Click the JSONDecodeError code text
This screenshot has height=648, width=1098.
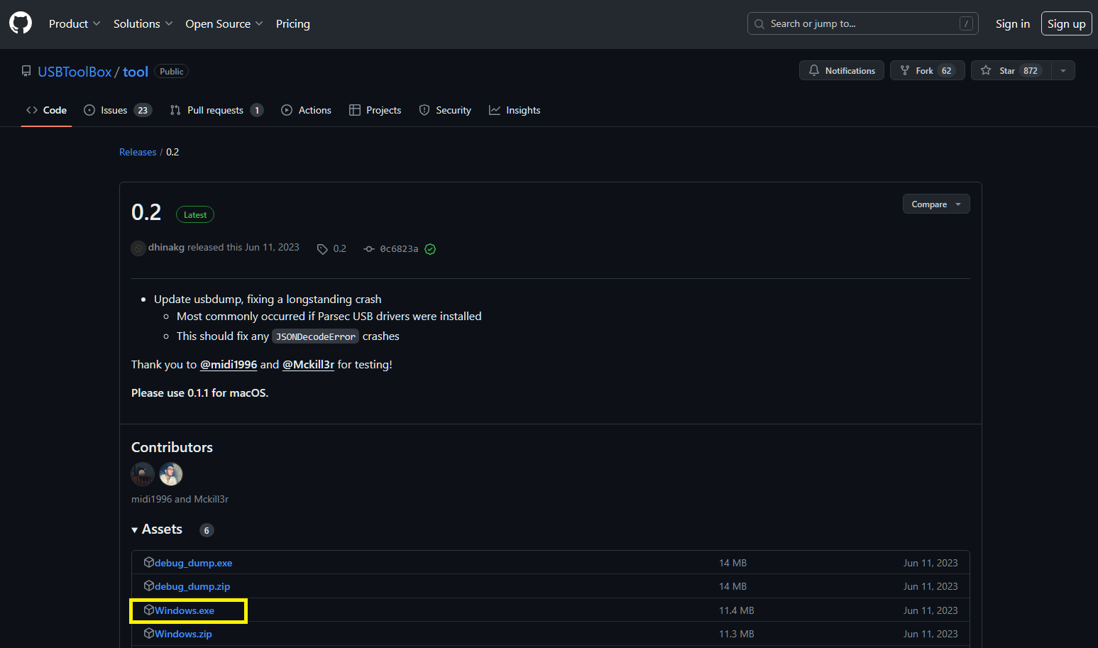point(315,336)
